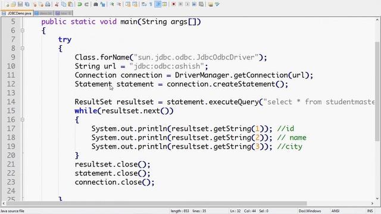
Task: Click the Open file toolbar icon
Action: (13, 4)
